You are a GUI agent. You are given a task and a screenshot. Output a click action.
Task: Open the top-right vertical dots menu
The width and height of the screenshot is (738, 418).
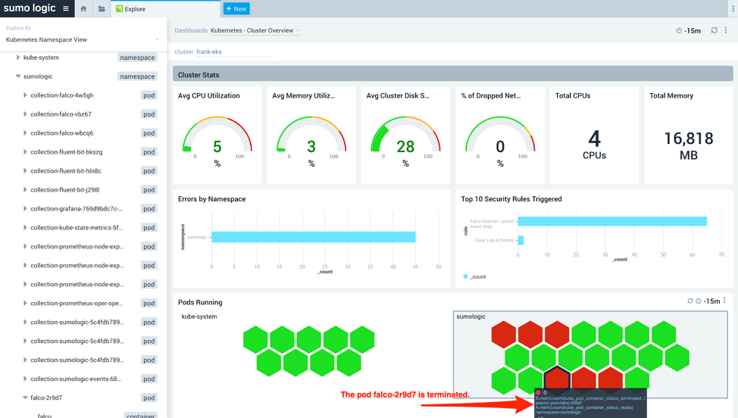(733, 8)
